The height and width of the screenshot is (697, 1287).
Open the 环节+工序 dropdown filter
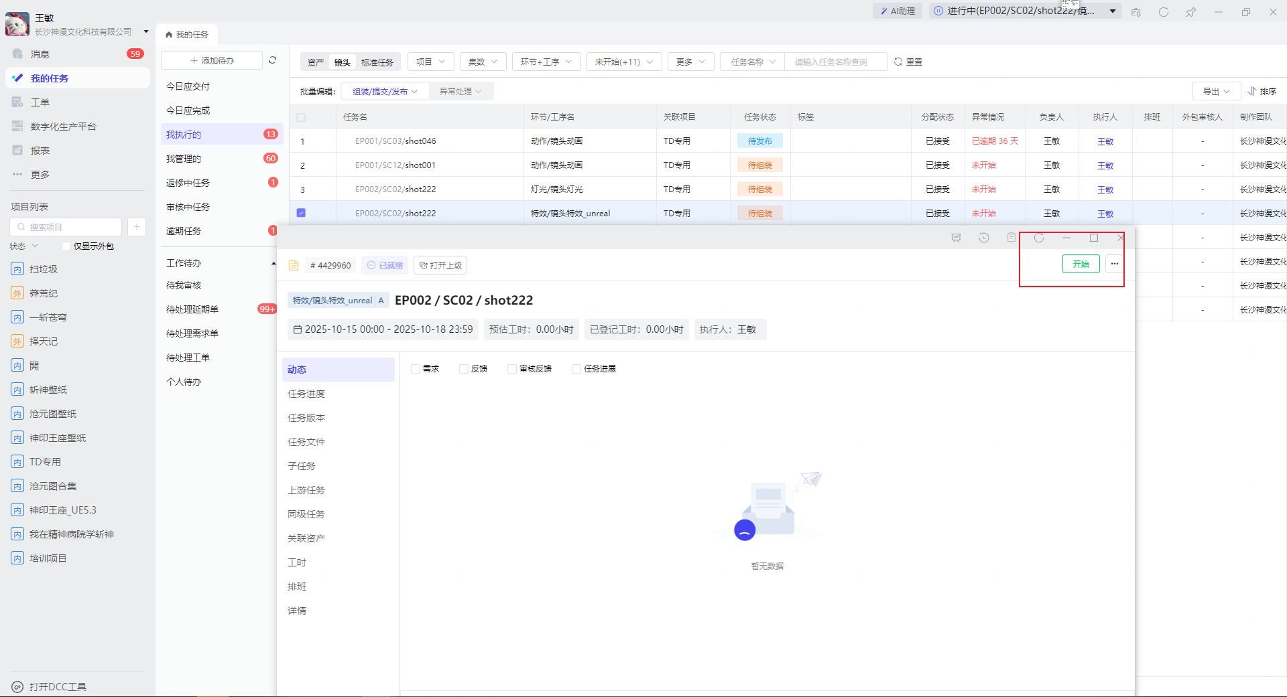(x=546, y=62)
